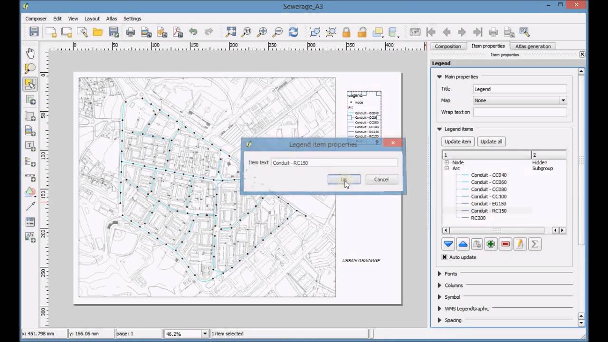This screenshot has width=608, height=342.
Task: Switch to the Atlas generation tab
Action: pyautogui.click(x=533, y=46)
